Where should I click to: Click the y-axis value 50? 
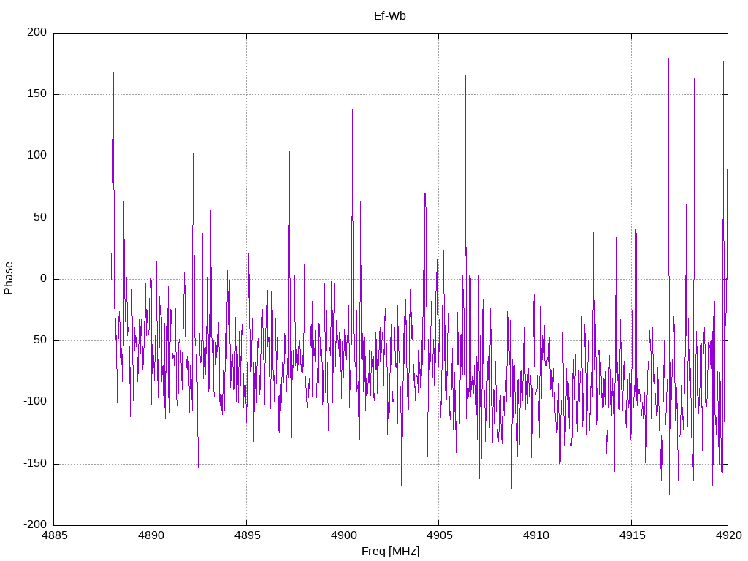pyautogui.click(x=41, y=217)
